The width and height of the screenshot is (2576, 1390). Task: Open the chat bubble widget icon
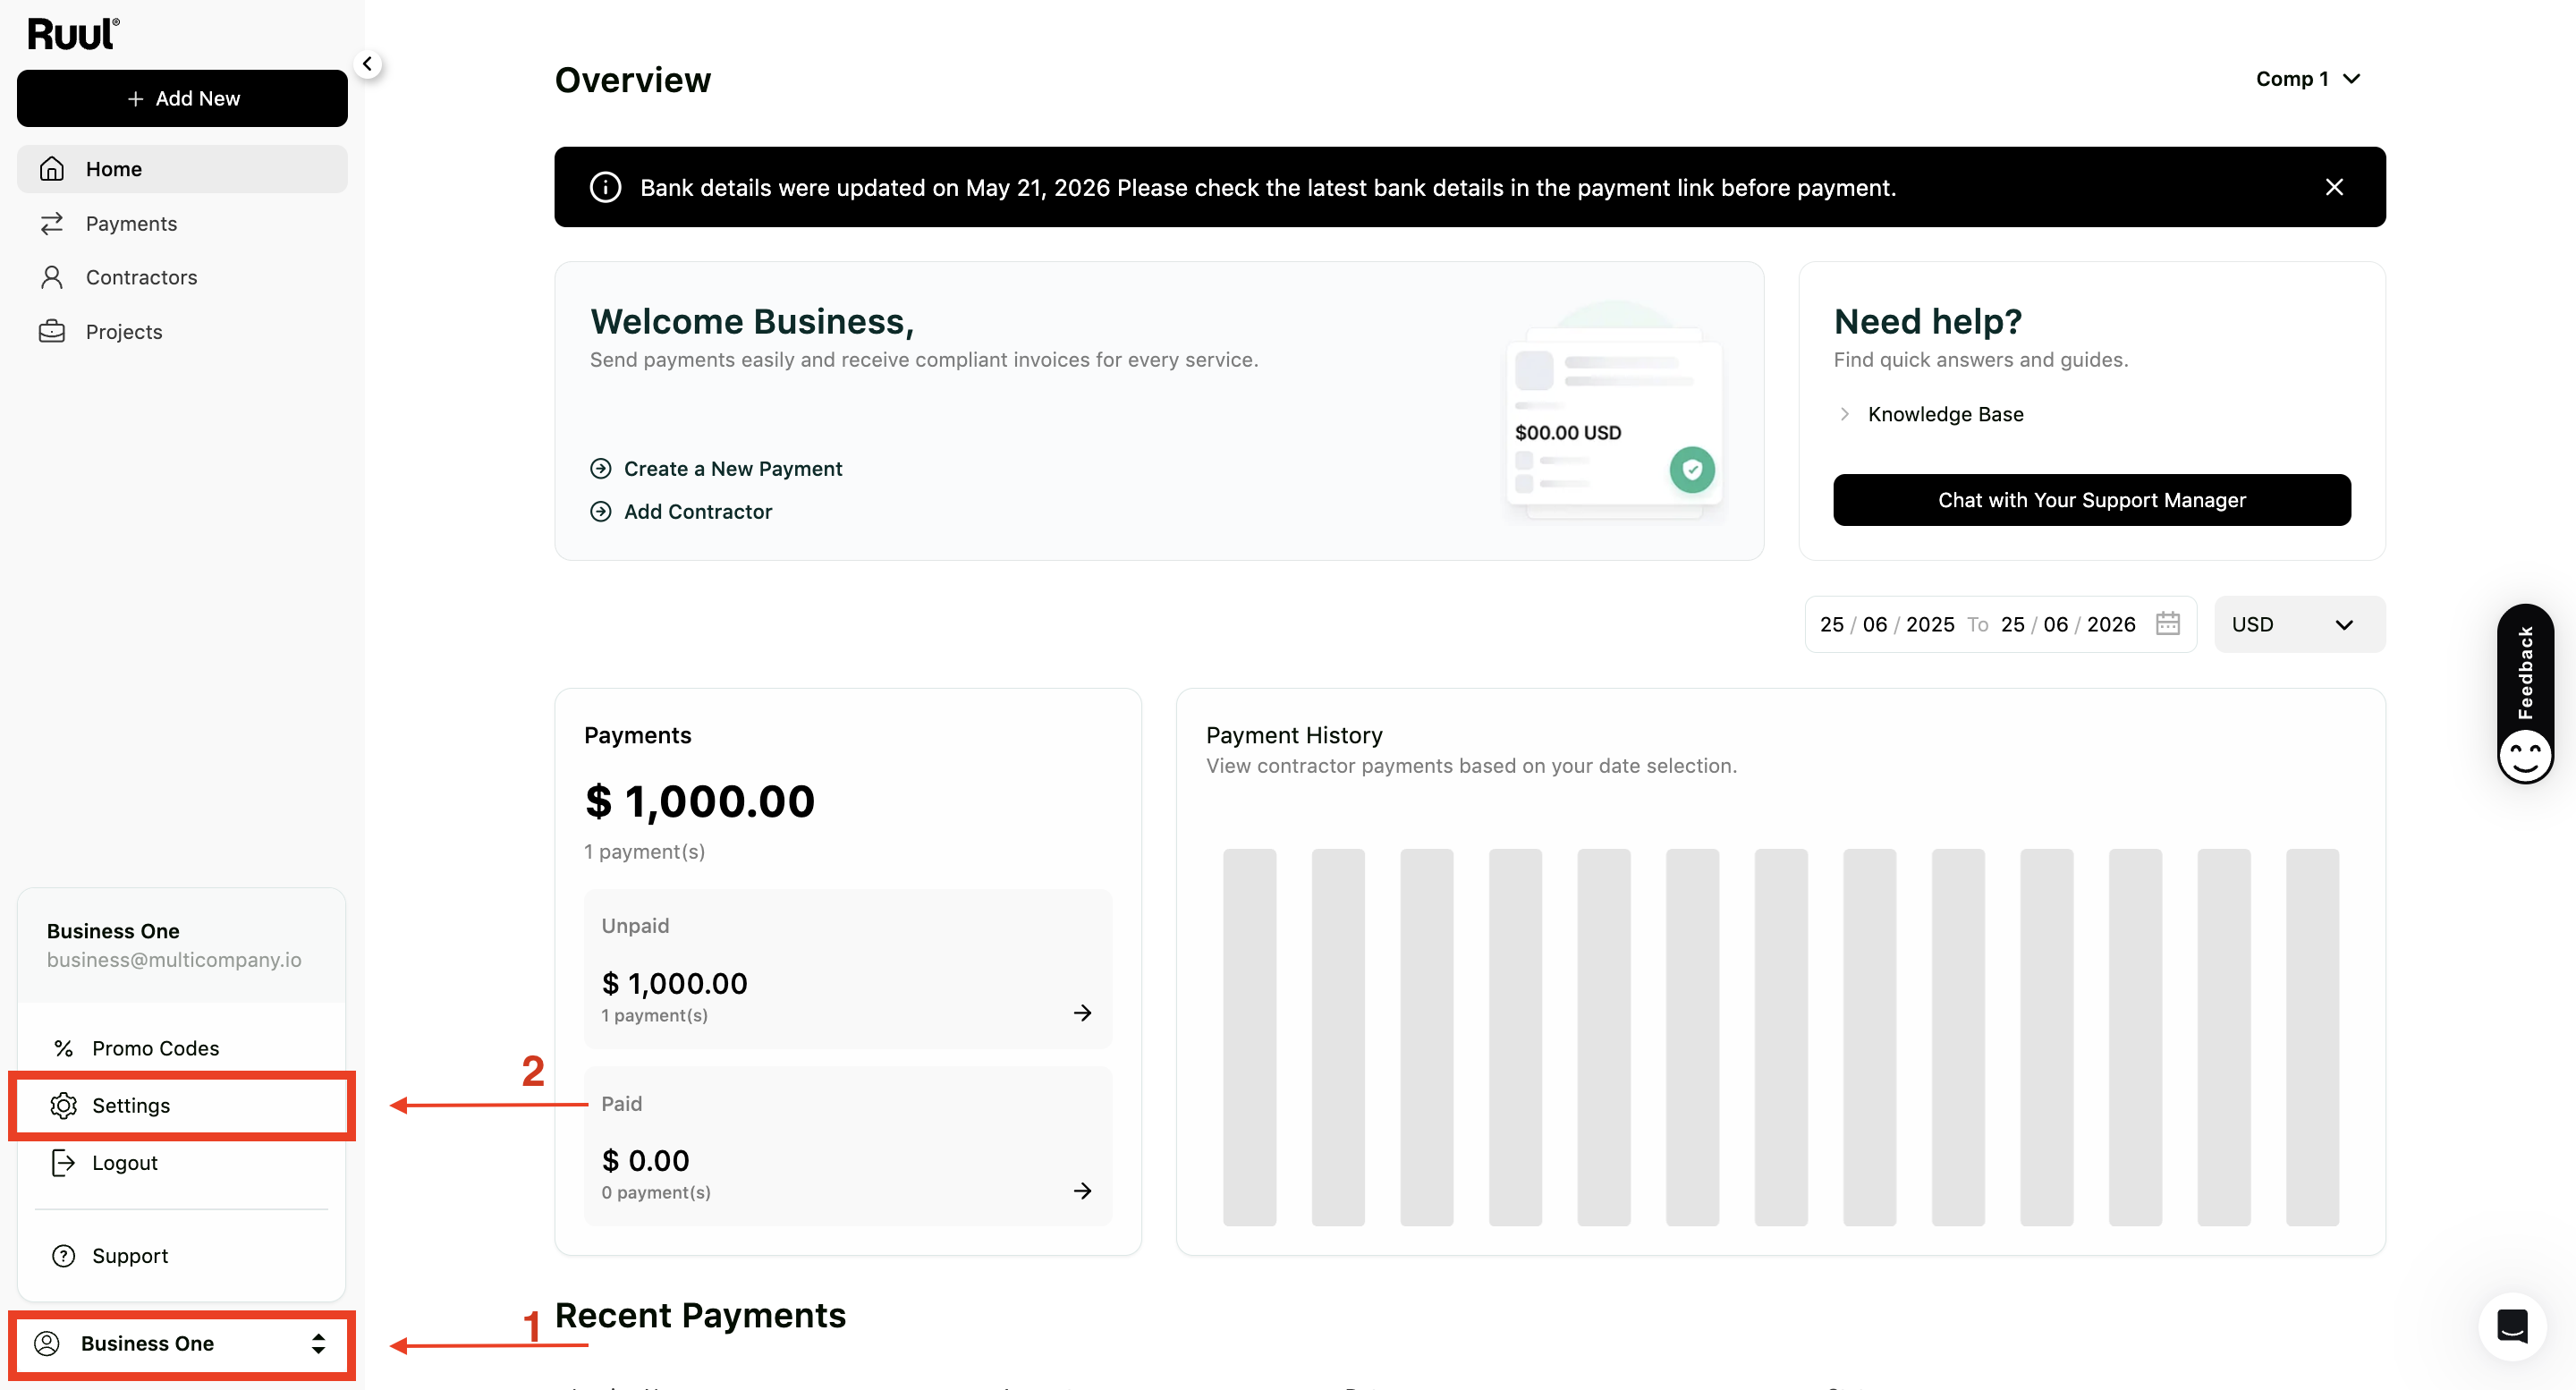coord(2512,1326)
